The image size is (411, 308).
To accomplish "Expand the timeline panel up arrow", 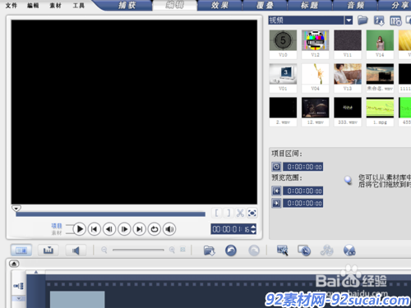I will [x=14, y=264].
